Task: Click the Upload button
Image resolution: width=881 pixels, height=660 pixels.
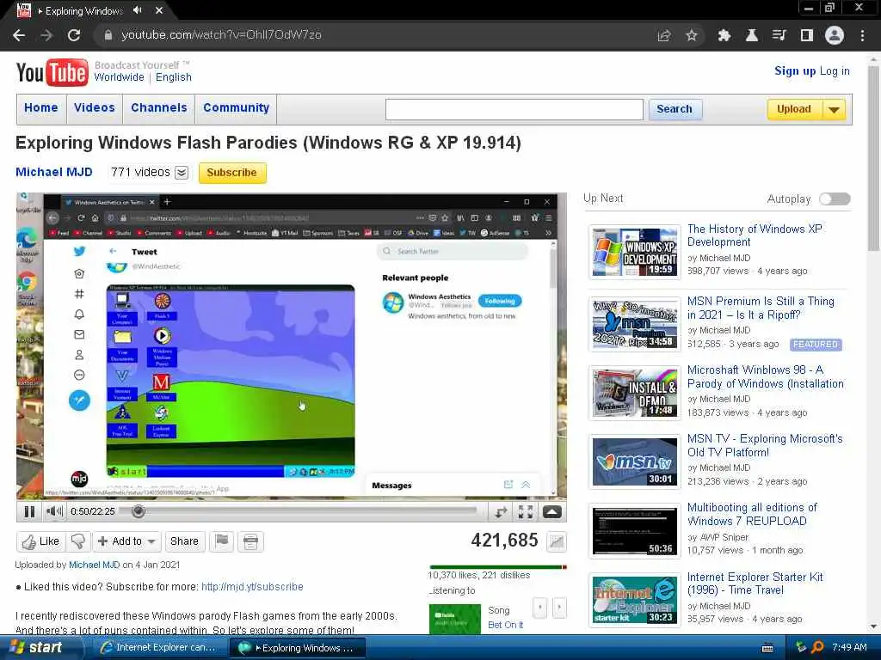Action: coord(794,109)
